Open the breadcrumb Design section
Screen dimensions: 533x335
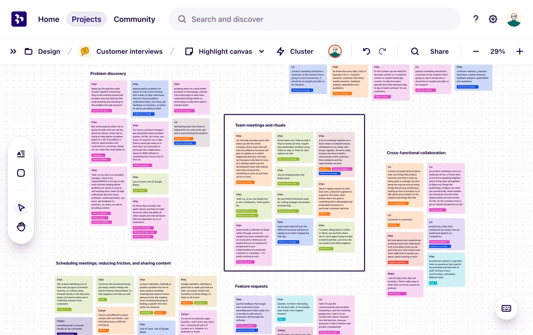[x=49, y=51]
